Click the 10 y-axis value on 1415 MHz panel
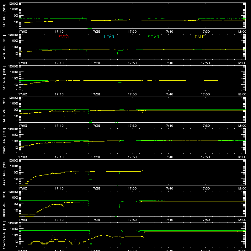 16,116
